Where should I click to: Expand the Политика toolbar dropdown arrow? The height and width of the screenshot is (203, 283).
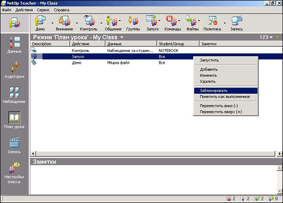[x=225, y=23]
